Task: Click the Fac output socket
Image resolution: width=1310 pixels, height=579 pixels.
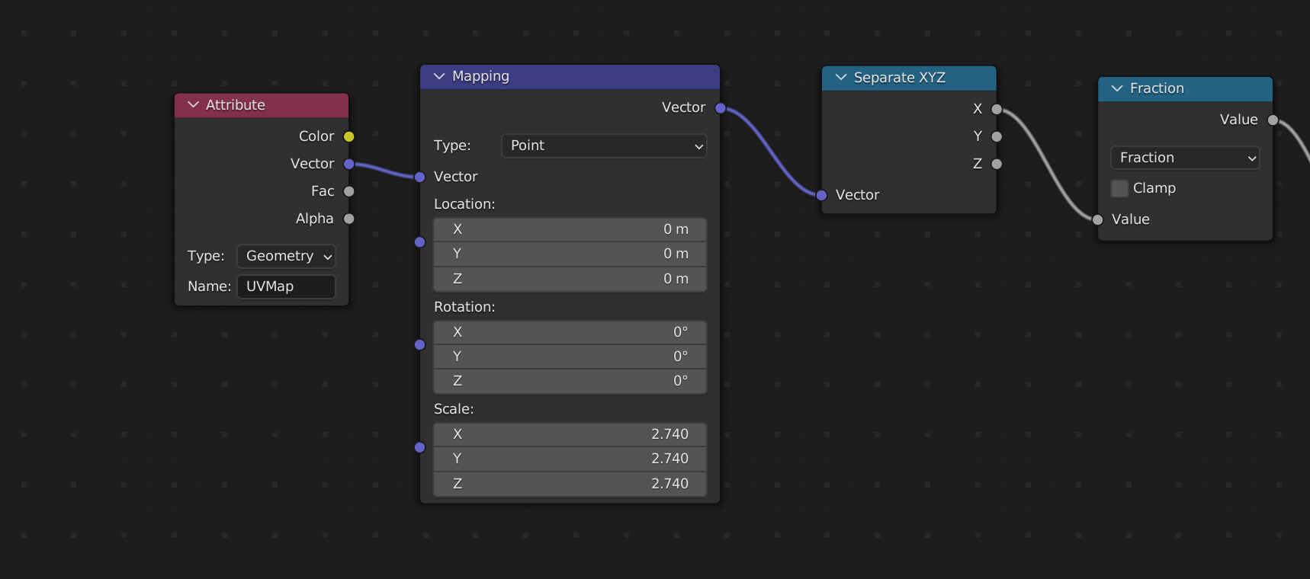Action: tap(348, 191)
